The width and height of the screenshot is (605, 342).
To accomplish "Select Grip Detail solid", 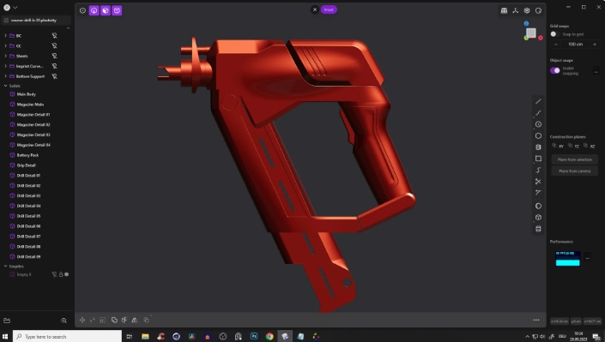I will click(27, 165).
